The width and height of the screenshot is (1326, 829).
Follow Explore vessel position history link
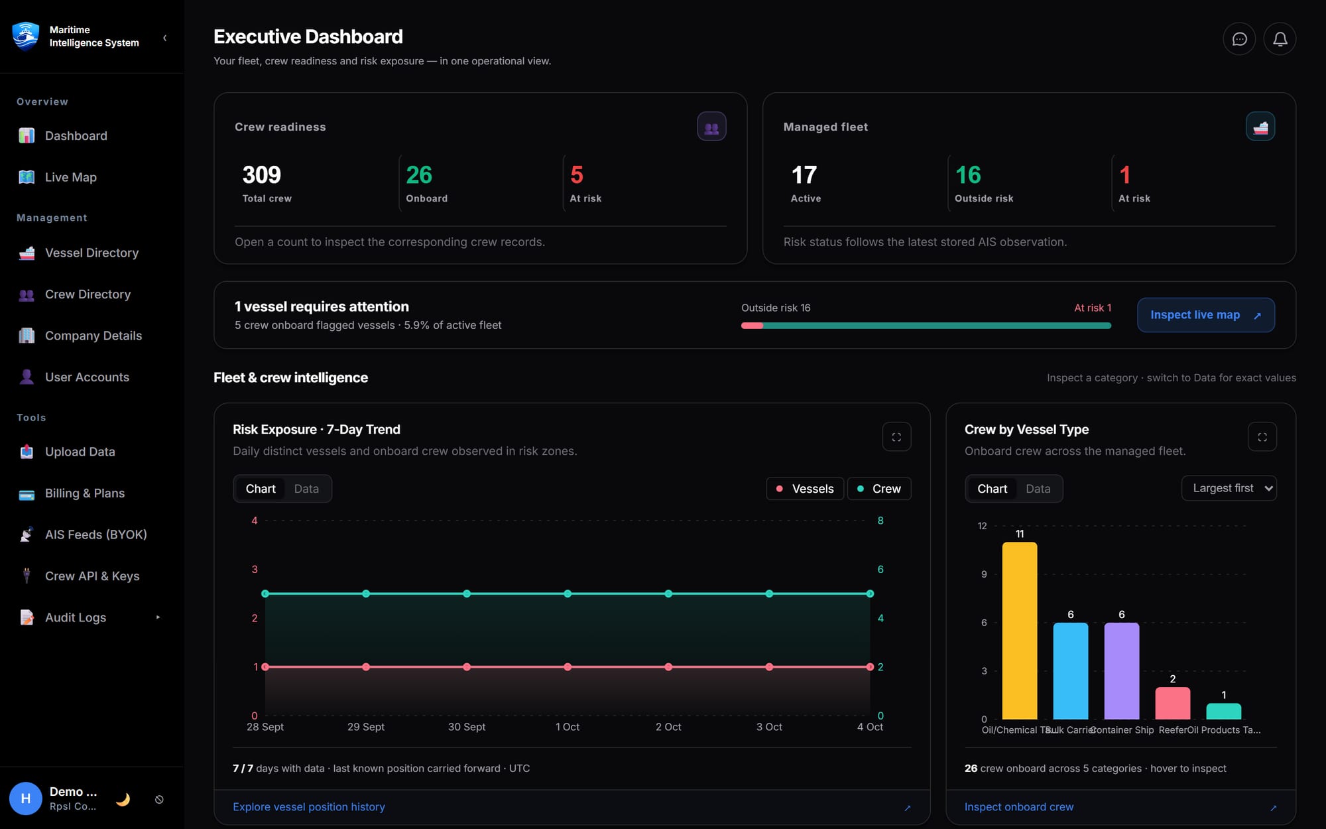309,807
